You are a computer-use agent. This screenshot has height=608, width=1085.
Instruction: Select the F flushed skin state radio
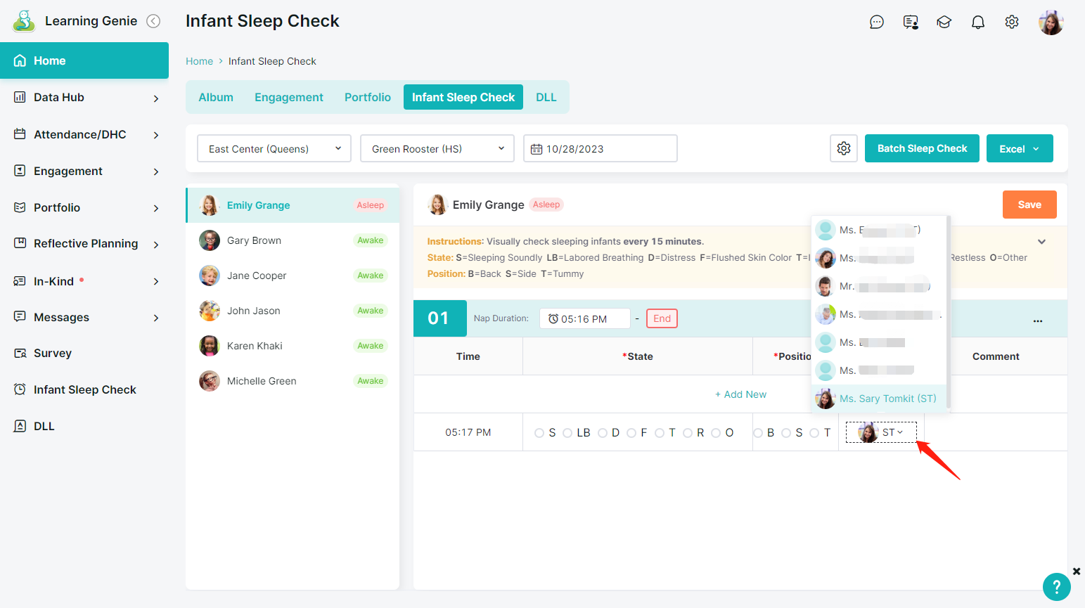(631, 433)
